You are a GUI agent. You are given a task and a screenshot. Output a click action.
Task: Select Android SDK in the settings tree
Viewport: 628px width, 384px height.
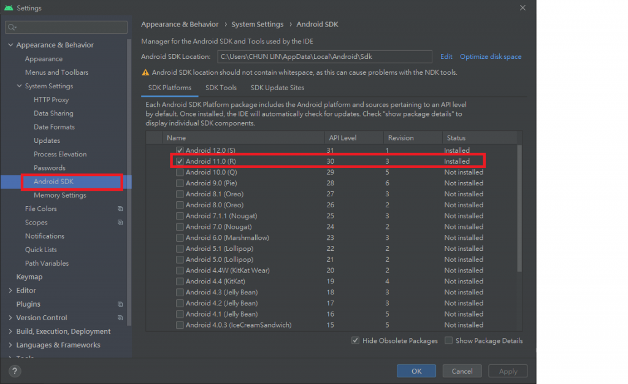click(54, 182)
